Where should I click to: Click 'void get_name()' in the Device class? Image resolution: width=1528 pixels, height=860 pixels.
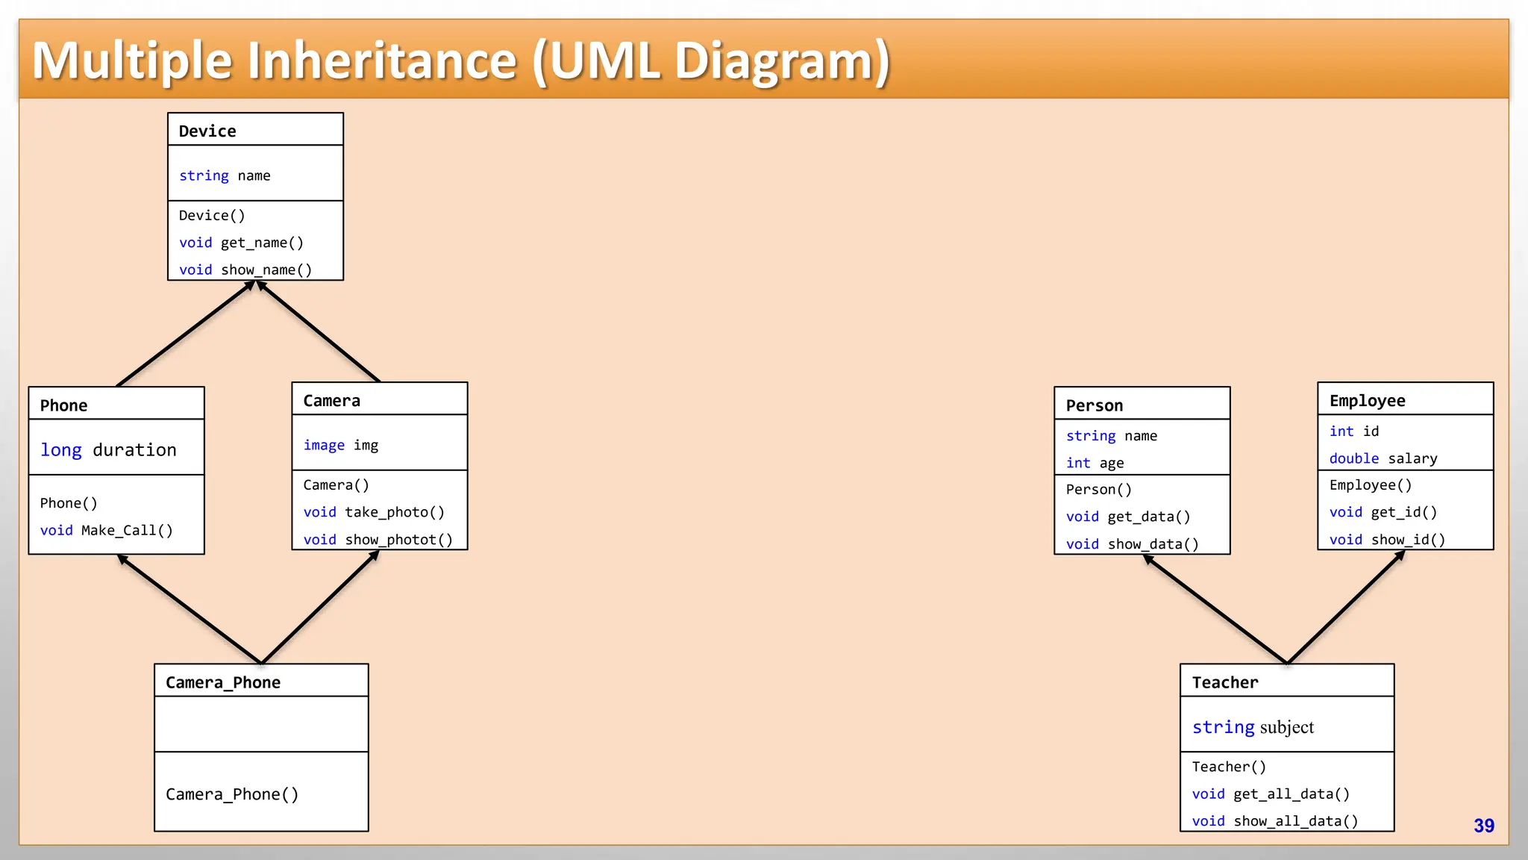coord(241,243)
